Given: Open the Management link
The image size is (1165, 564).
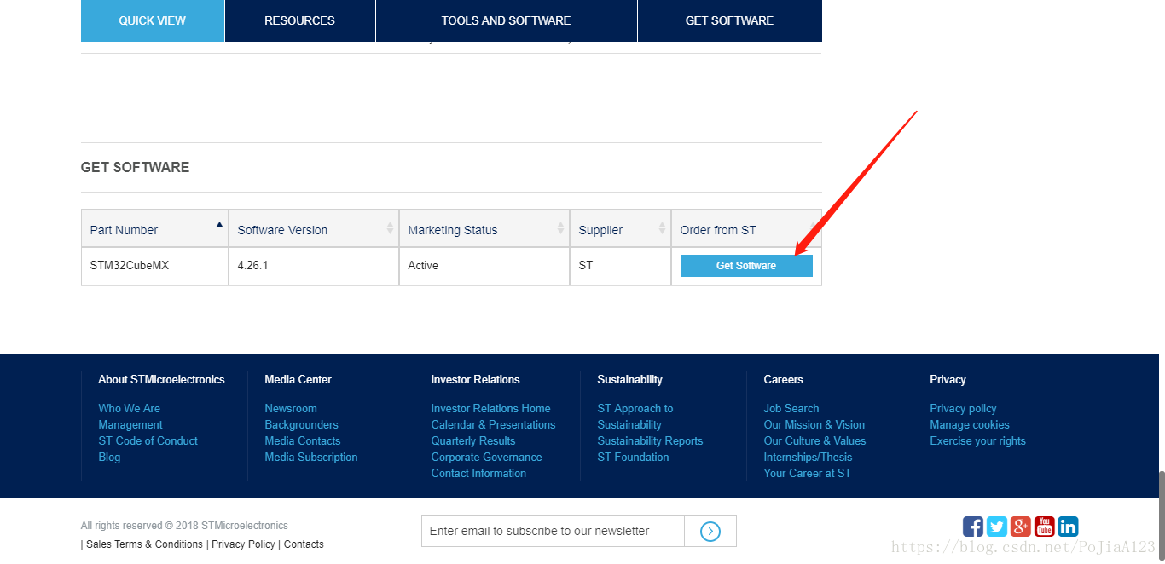Looking at the screenshot, I should click(130, 425).
